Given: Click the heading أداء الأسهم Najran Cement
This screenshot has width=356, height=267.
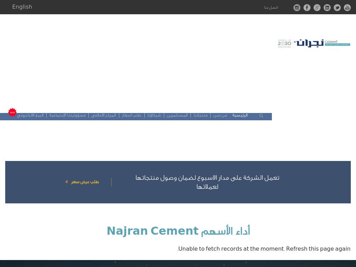Looking at the screenshot, I should (178, 231).
